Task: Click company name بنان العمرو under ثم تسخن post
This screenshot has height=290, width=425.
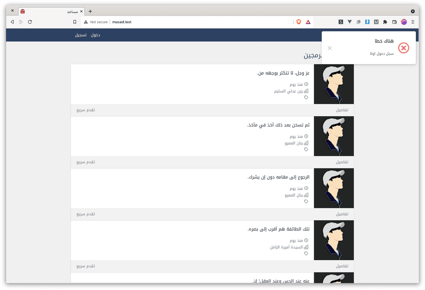Action: point(293,143)
